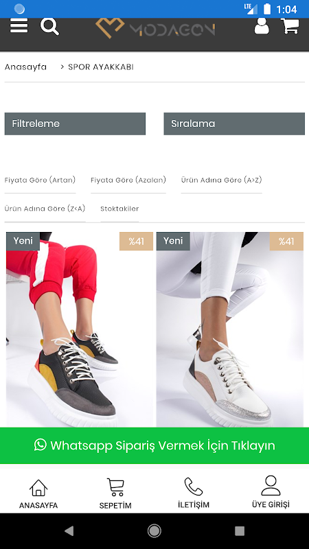This screenshot has height=549, width=309.
Task: Tap the İletişim phone icon
Action: pyautogui.click(x=194, y=493)
